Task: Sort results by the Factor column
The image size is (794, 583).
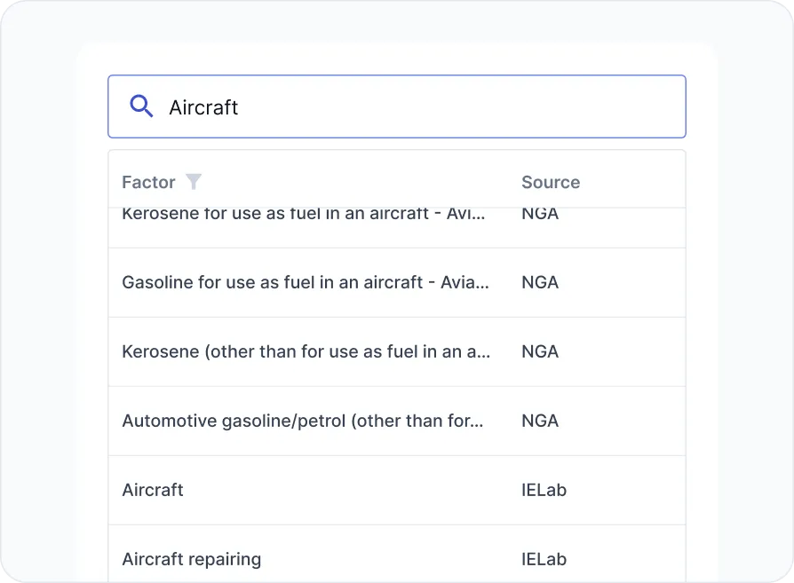Action: (147, 182)
